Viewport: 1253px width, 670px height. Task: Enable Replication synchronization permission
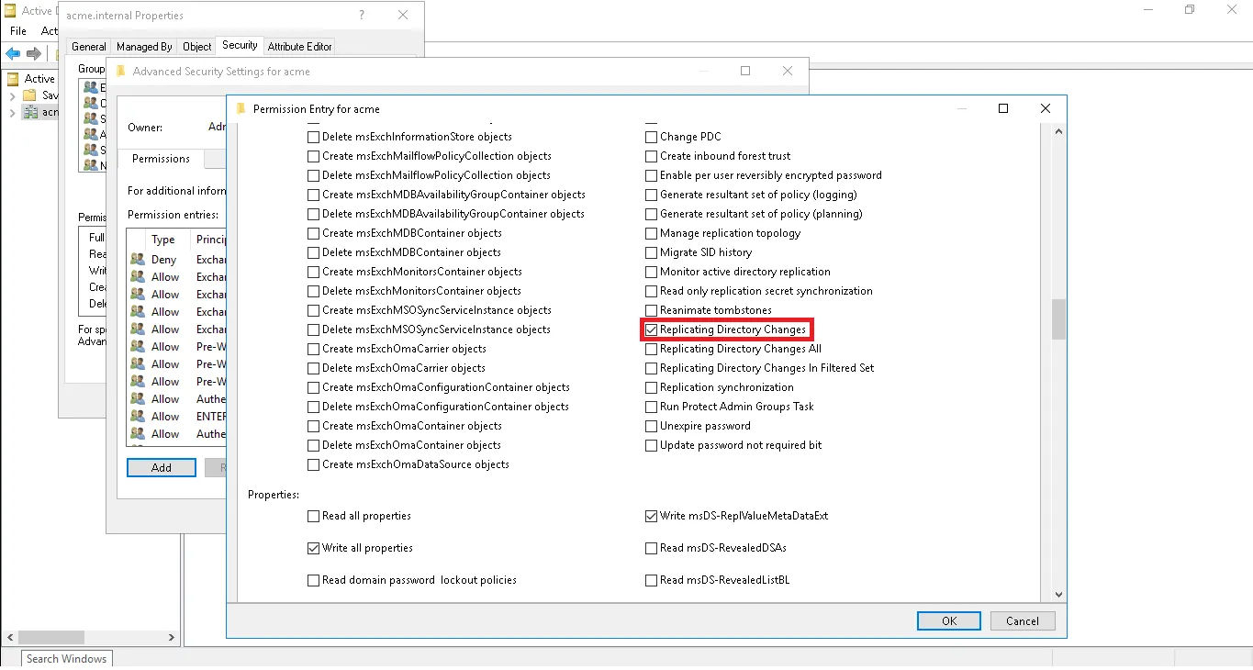click(x=652, y=387)
